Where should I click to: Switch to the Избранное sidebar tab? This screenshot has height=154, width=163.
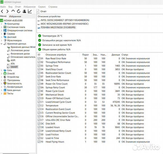15,16
